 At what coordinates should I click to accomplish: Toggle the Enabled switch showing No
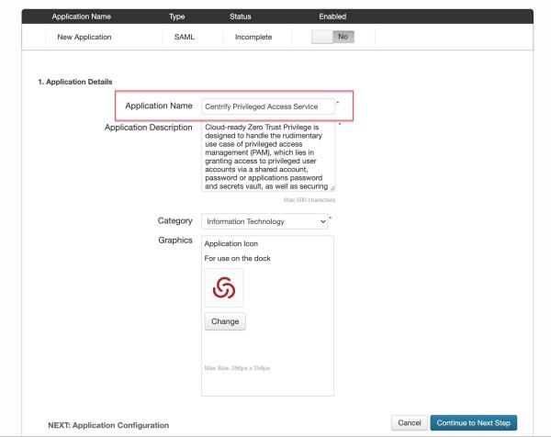click(x=332, y=37)
